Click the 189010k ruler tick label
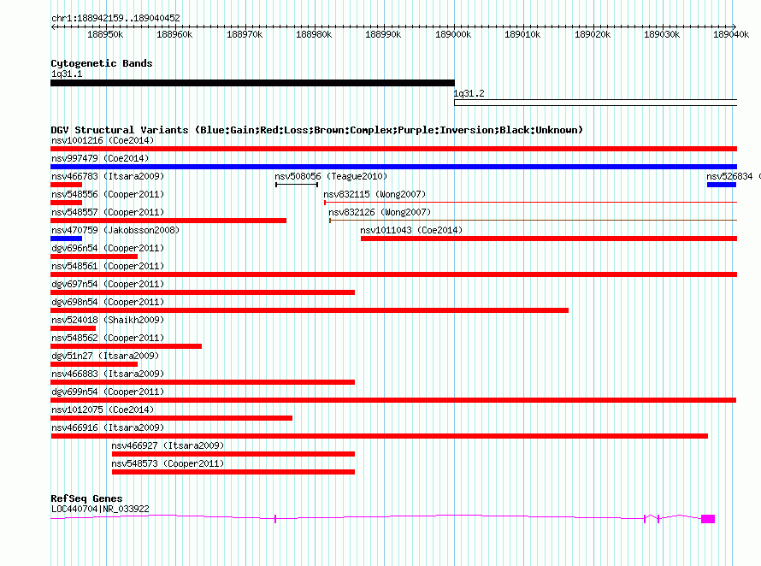 click(522, 34)
